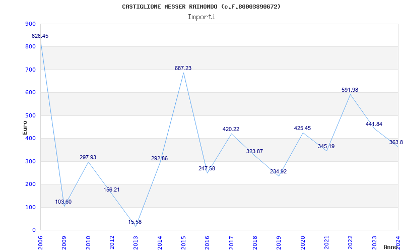Select the 2014 x-axis year label
The width and height of the screenshot is (403, 252).
coord(160,242)
